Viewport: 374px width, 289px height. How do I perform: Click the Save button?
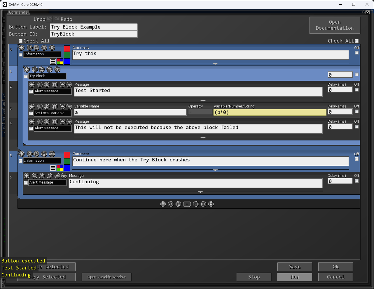tap(295, 267)
